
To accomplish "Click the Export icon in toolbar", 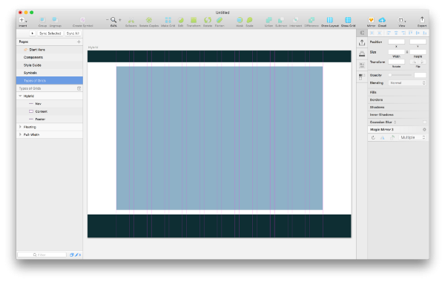I will [x=422, y=19].
